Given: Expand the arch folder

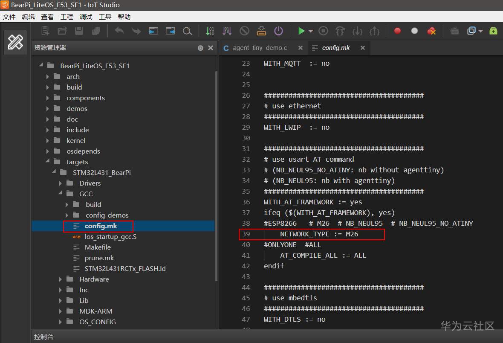Looking at the screenshot, I should pos(47,77).
